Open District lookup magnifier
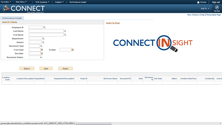 point(43,42)
